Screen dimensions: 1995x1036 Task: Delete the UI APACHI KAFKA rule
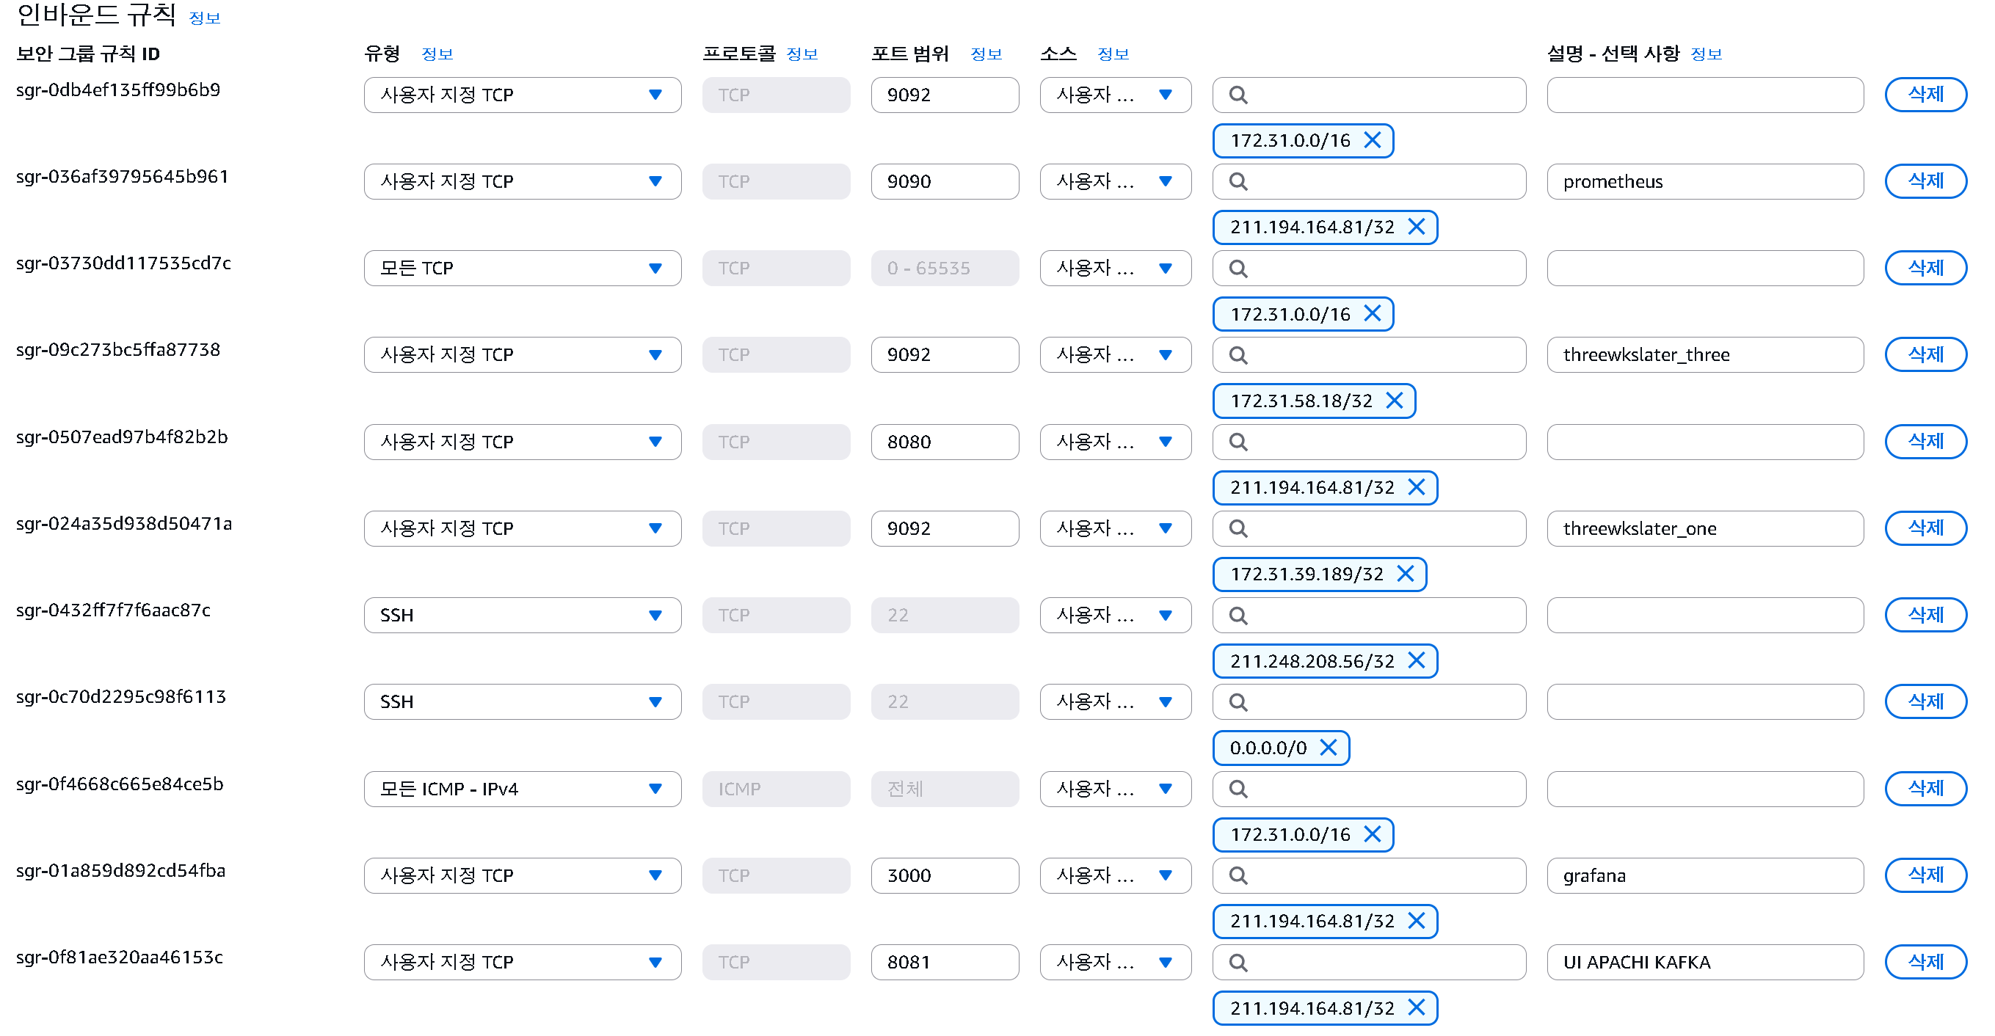pyautogui.click(x=1925, y=962)
